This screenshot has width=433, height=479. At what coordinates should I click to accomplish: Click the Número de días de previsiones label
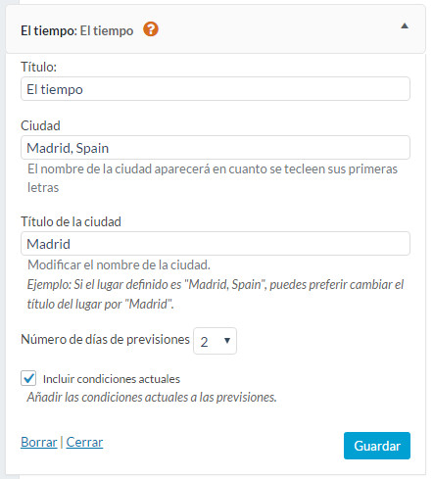point(105,340)
